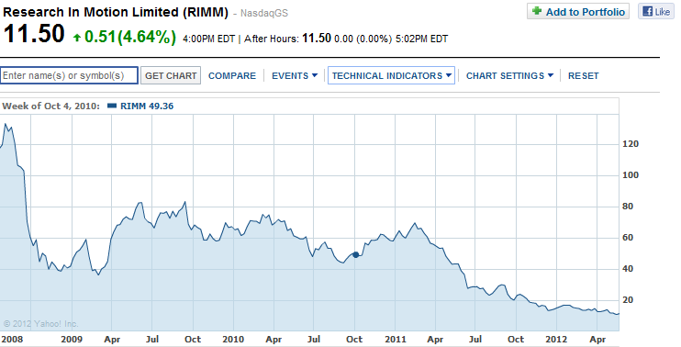The image size is (681, 347).
Task: Click the chart peak near early 2008
Action: 6,124
